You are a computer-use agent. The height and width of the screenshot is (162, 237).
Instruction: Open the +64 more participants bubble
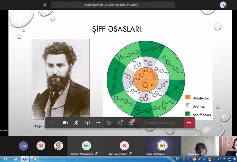pyautogui.click(x=23, y=146)
